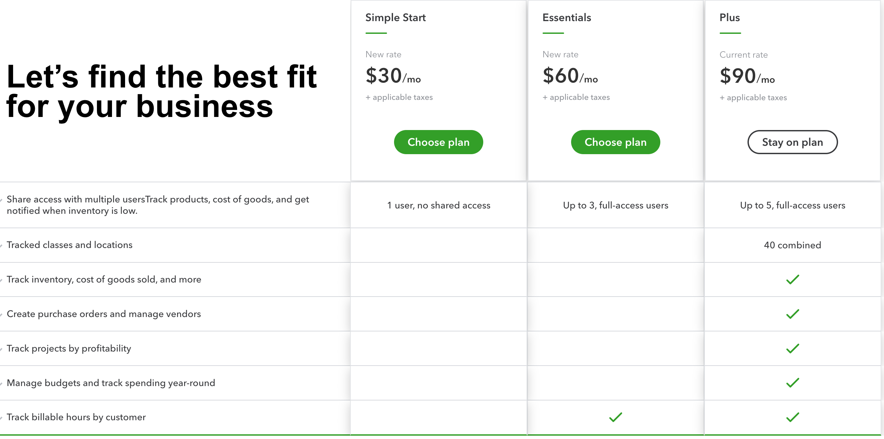Viewport: 884px width, 439px height.
Task: Click the Plus checkmark for project profitability
Action: [793, 349]
